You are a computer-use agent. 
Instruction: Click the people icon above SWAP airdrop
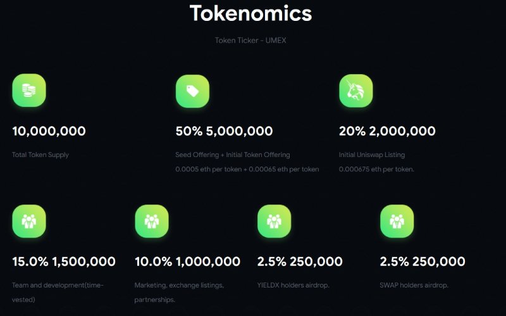pyautogui.click(x=397, y=221)
